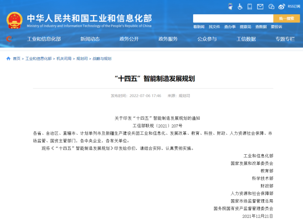
Task: Open the 政务公开 menu item
Action: 129,39
